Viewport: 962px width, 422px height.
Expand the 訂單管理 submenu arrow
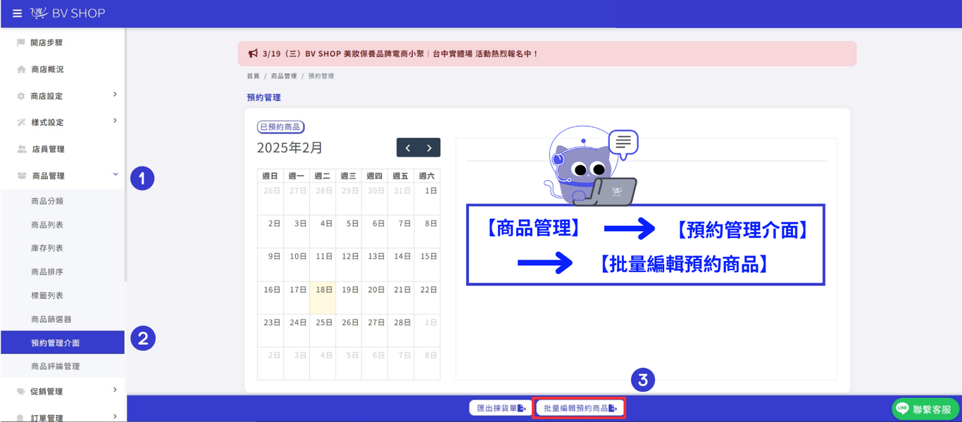point(115,416)
